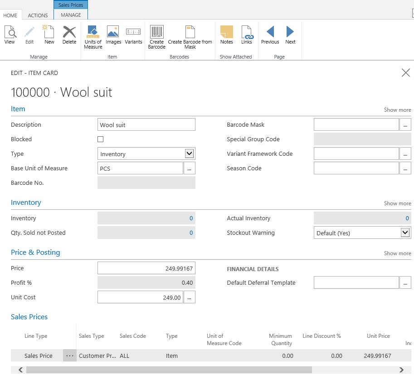Image resolution: width=414 pixels, height=376 pixels.
Task: Open the Type dropdown showing Inventory
Action: [x=190, y=154]
